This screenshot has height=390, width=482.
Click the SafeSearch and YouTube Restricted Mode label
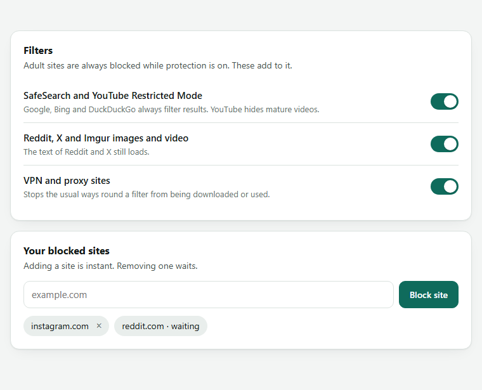click(113, 96)
